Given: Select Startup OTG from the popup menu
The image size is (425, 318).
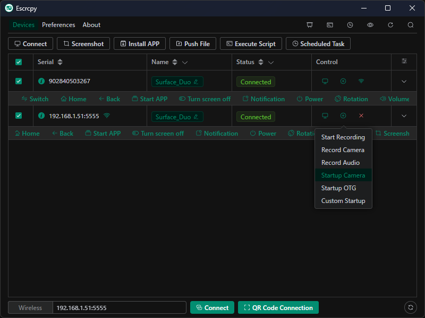Looking at the screenshot, I should click(x=343, y=188).
